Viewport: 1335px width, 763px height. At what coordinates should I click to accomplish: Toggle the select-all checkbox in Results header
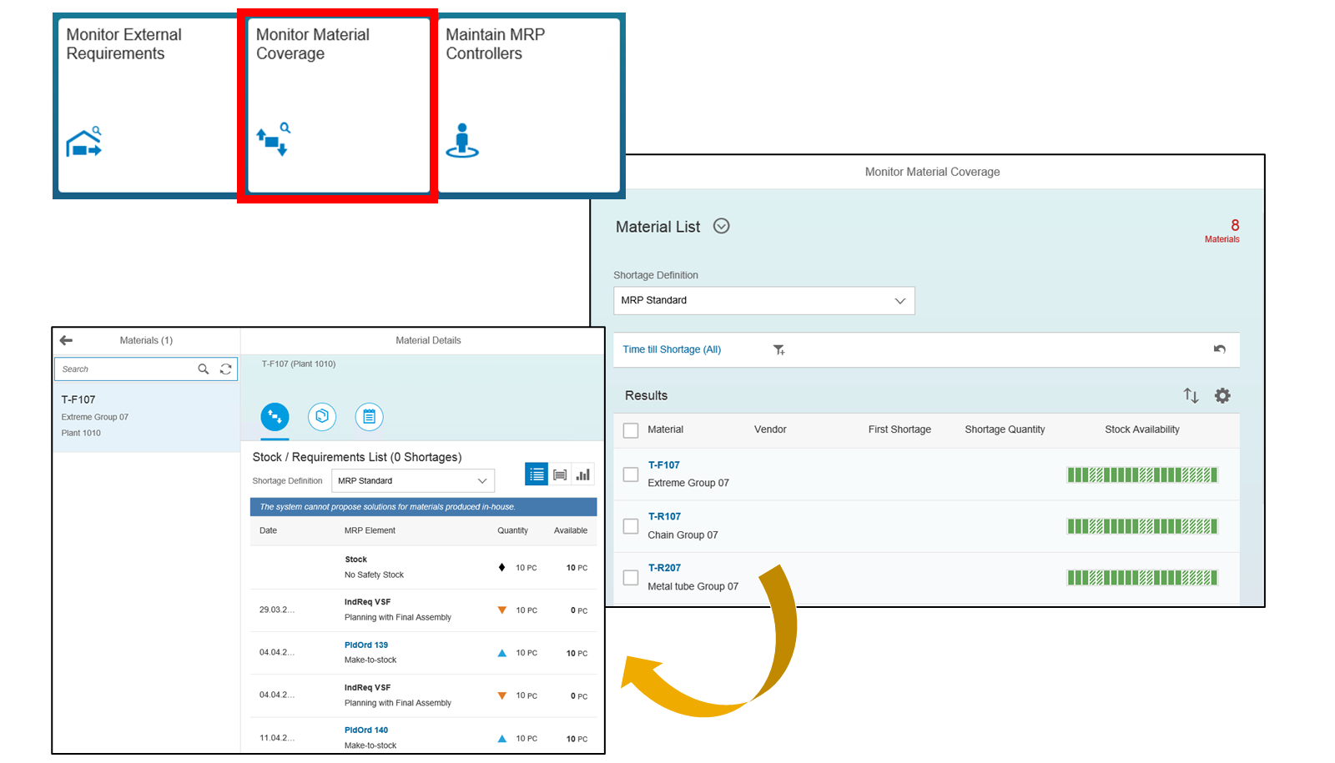631,430
